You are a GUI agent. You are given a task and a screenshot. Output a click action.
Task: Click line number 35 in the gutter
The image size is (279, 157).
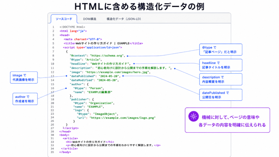tap(52, 152)
